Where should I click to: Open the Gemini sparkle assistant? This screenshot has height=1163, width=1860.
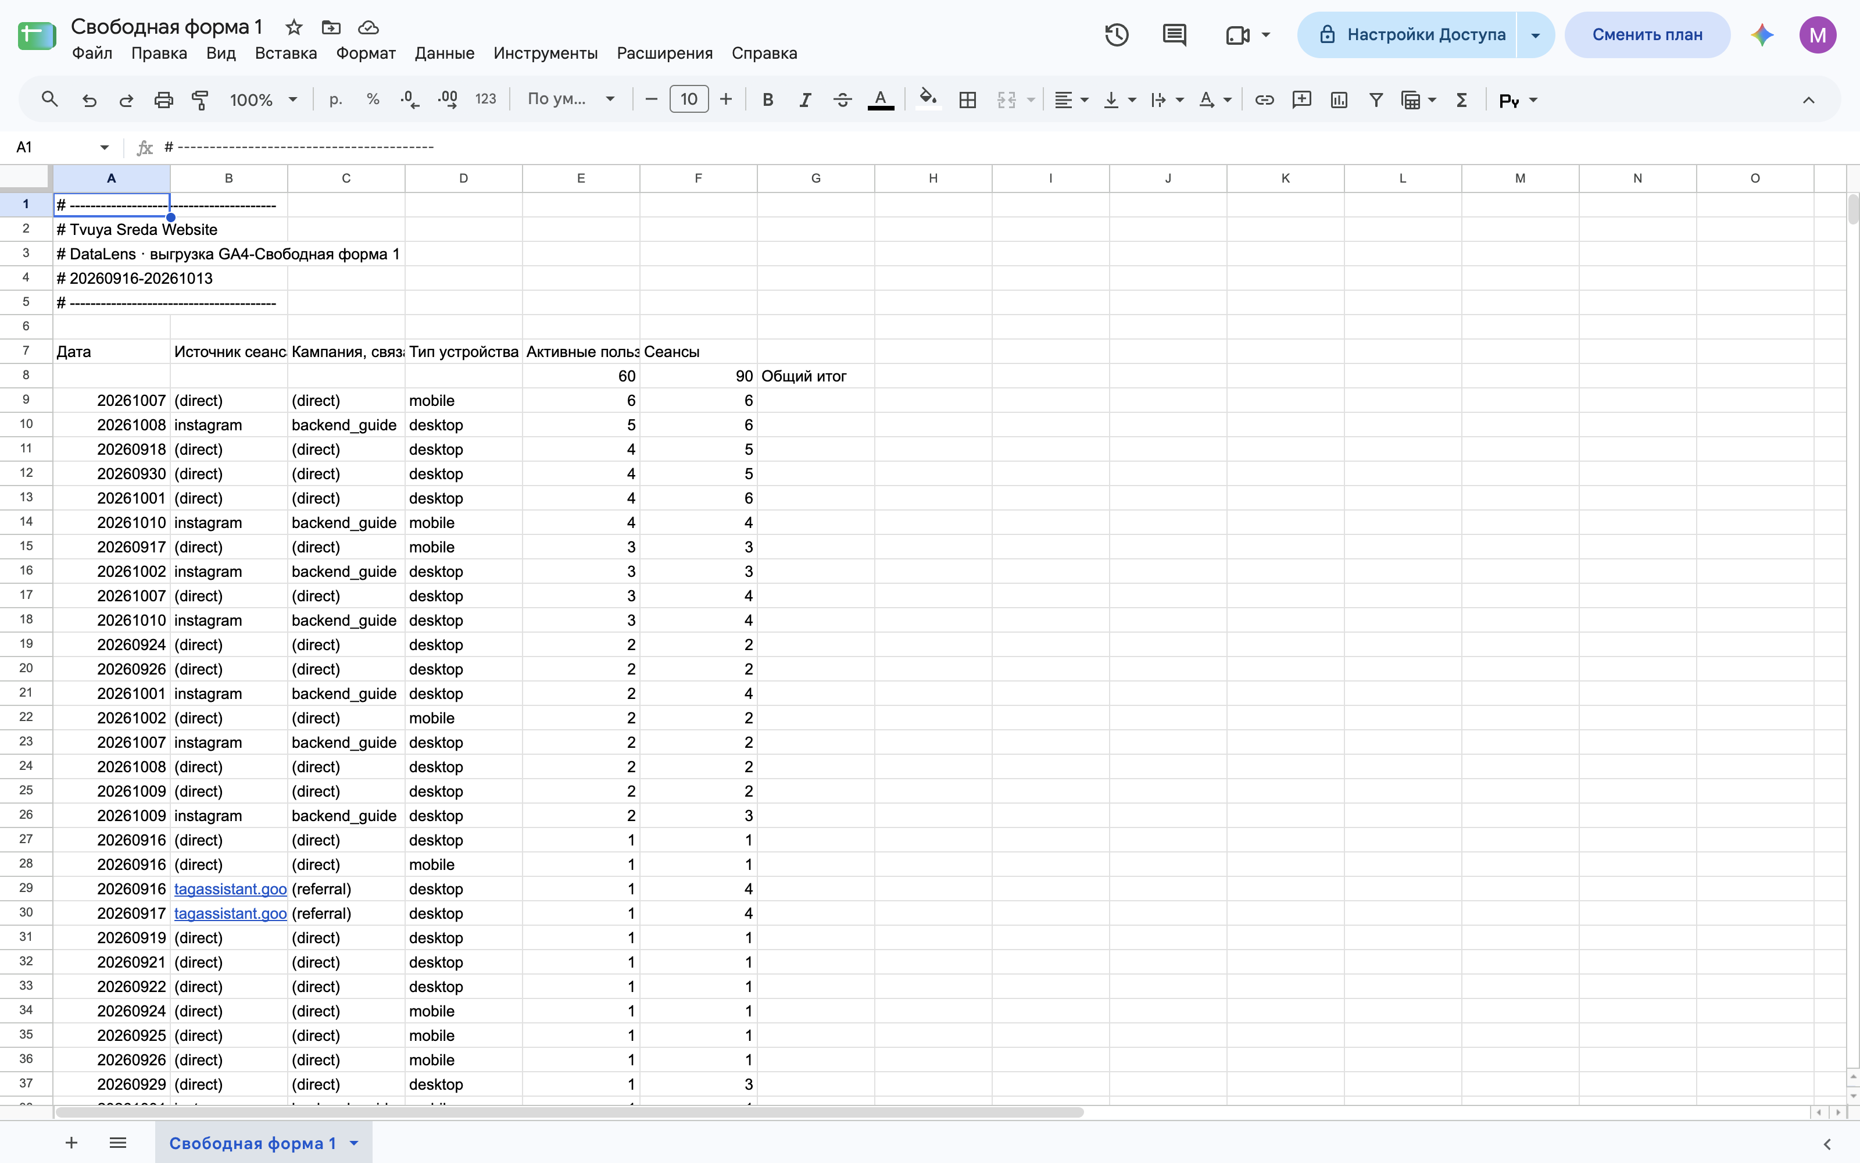tap(1762, 35)
